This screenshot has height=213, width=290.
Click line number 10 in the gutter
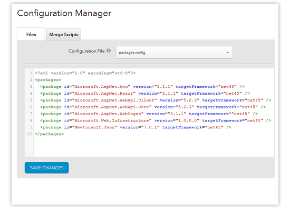click(x=30, y=134)
